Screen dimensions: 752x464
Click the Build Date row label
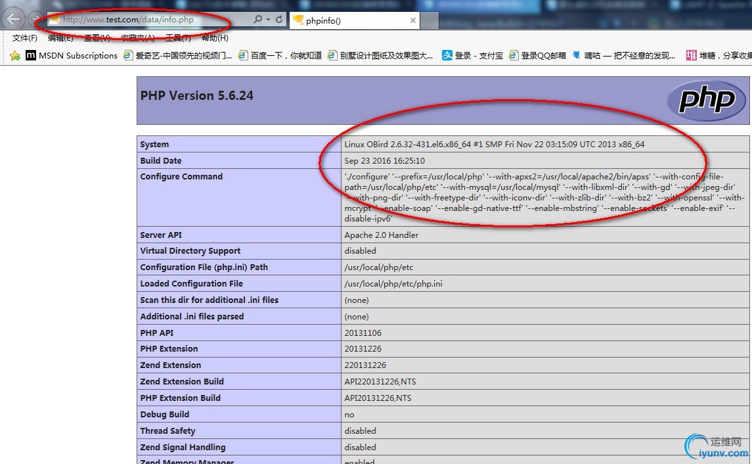(161, 161)
